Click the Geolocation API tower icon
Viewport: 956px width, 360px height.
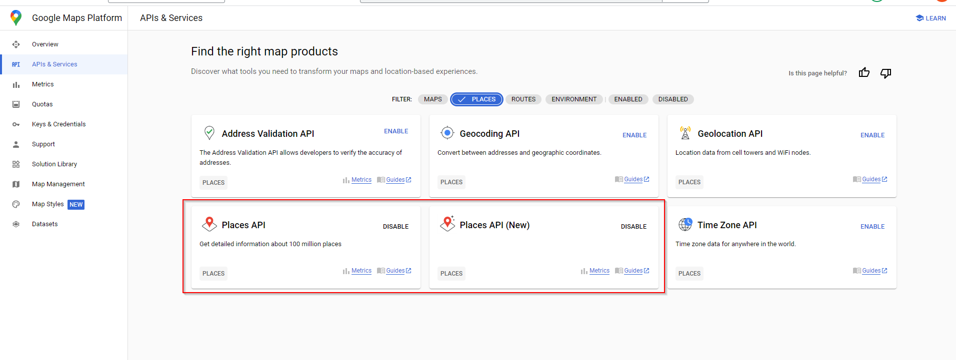pos(685,133)
